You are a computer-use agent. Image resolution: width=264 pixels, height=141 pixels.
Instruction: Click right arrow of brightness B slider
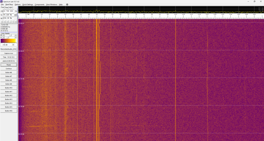point(15,35)
